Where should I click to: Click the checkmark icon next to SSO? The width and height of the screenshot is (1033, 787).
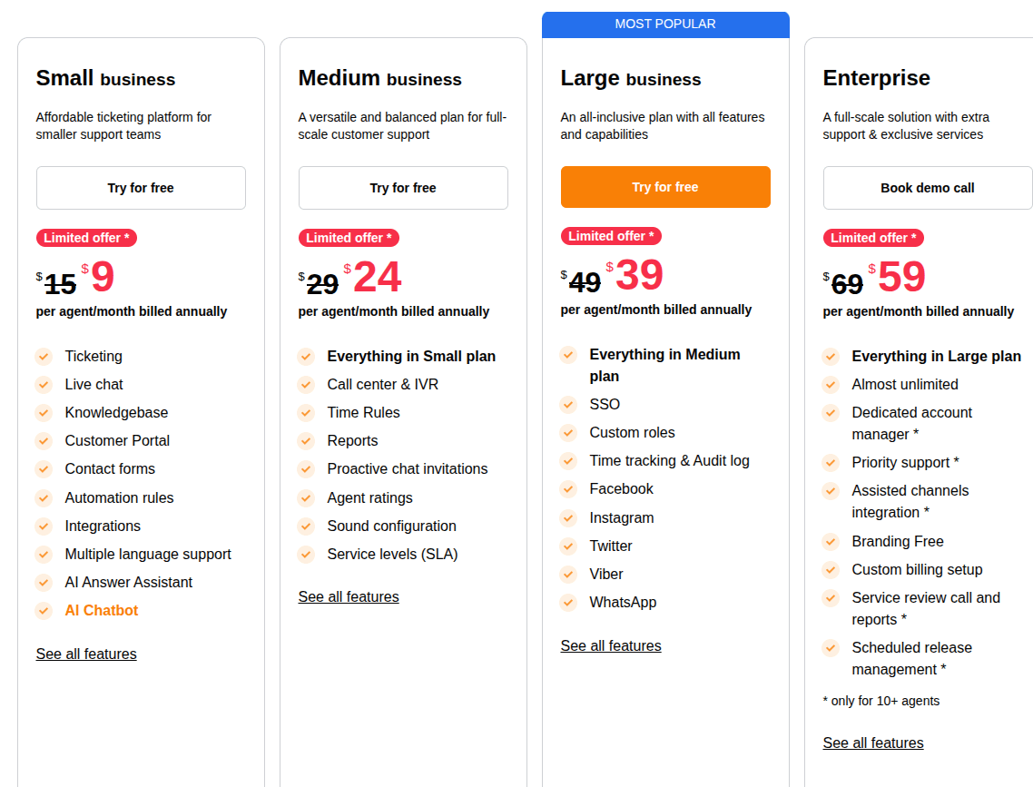coord(568,404)
